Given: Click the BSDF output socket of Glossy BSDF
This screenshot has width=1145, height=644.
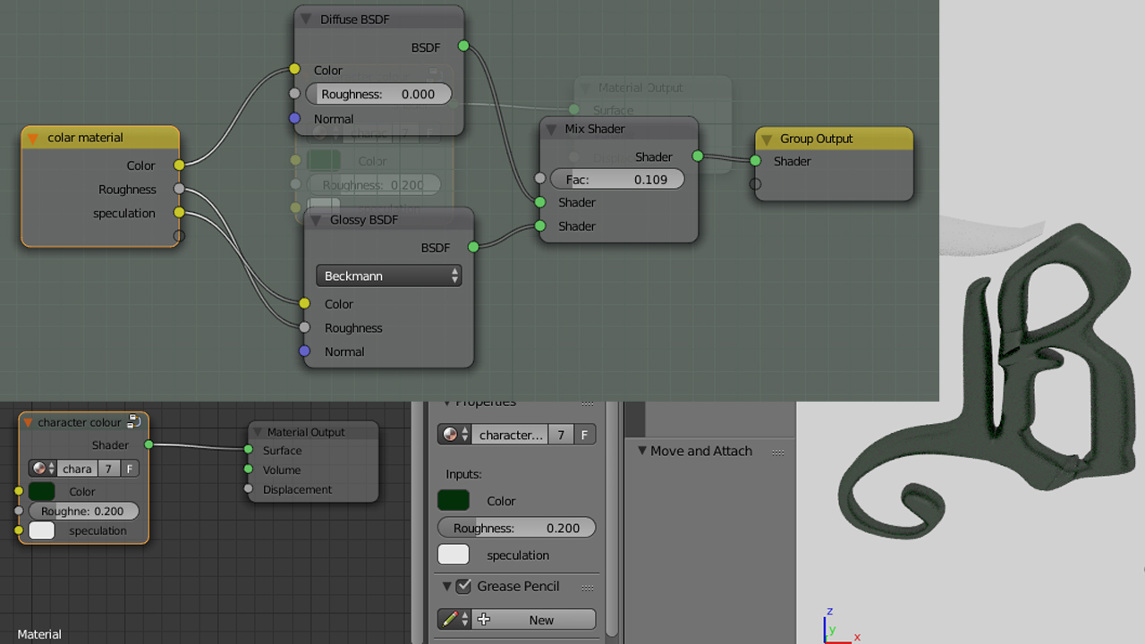Looking at the screenshot, I should pos(473,247).
